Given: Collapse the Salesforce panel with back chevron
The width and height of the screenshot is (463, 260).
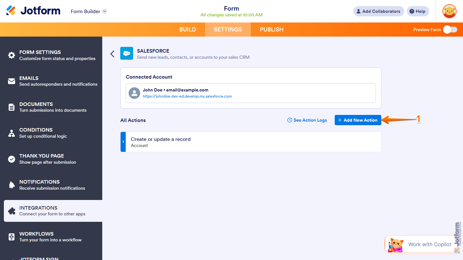Looking at the screenshot, I should (112, 54).
